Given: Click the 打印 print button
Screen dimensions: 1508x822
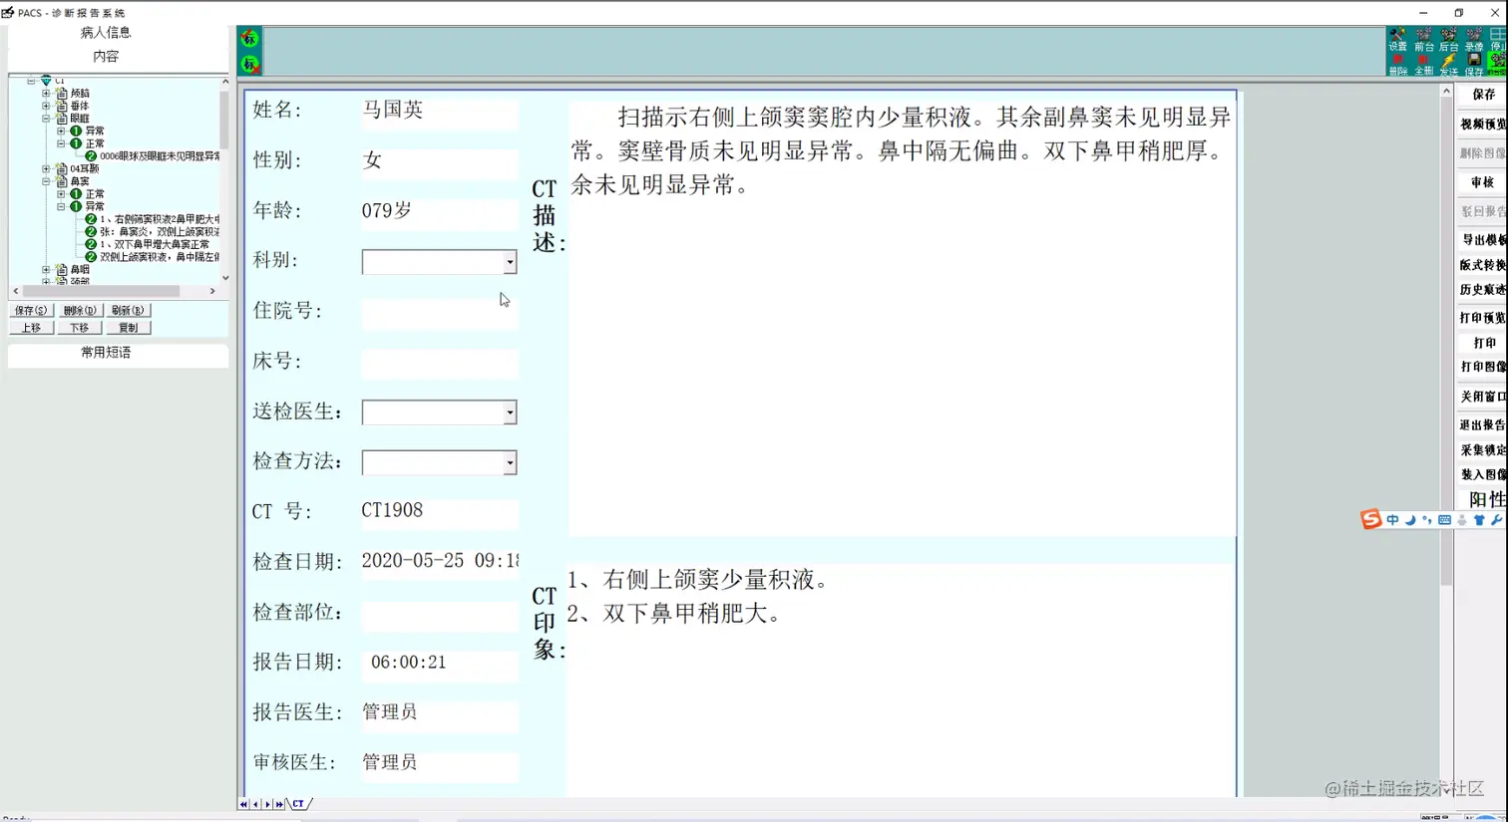Looking at the screenshot, I should point(1482,343).
